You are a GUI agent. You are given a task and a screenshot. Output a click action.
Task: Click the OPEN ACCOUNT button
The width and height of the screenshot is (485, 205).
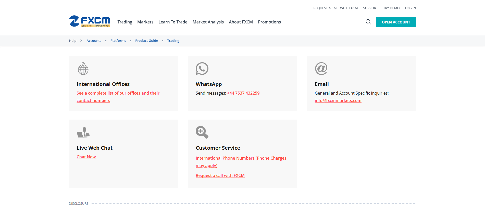pos(396,22)
